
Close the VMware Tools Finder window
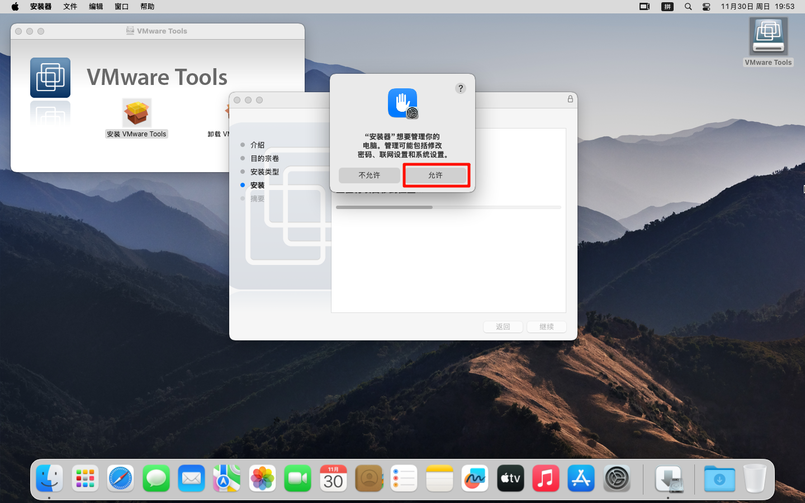pyautogui.click(x=18, y=31)
